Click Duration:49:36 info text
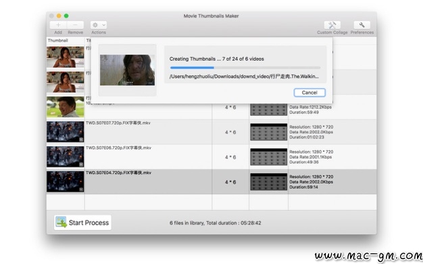This screenshot has width=423, height=264. 304,162
